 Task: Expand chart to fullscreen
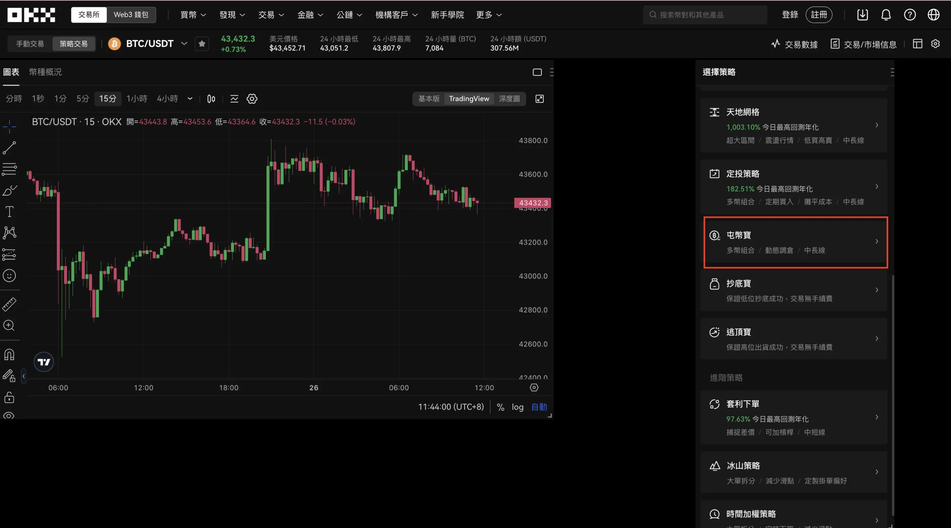540,99
